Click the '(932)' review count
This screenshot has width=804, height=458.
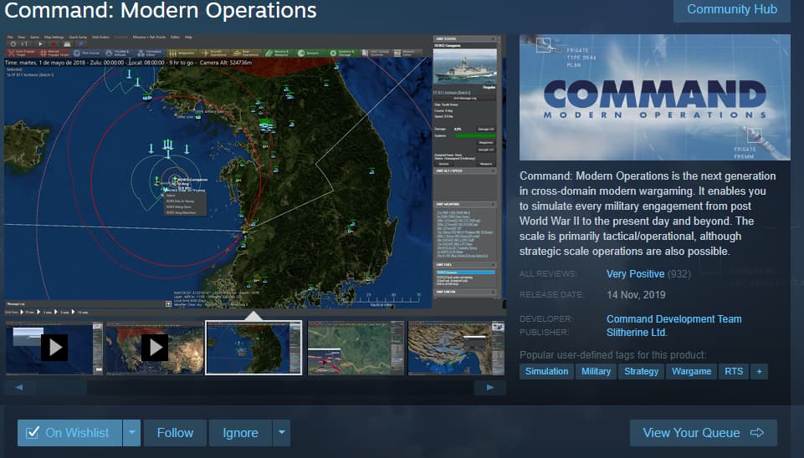point(679,274)
